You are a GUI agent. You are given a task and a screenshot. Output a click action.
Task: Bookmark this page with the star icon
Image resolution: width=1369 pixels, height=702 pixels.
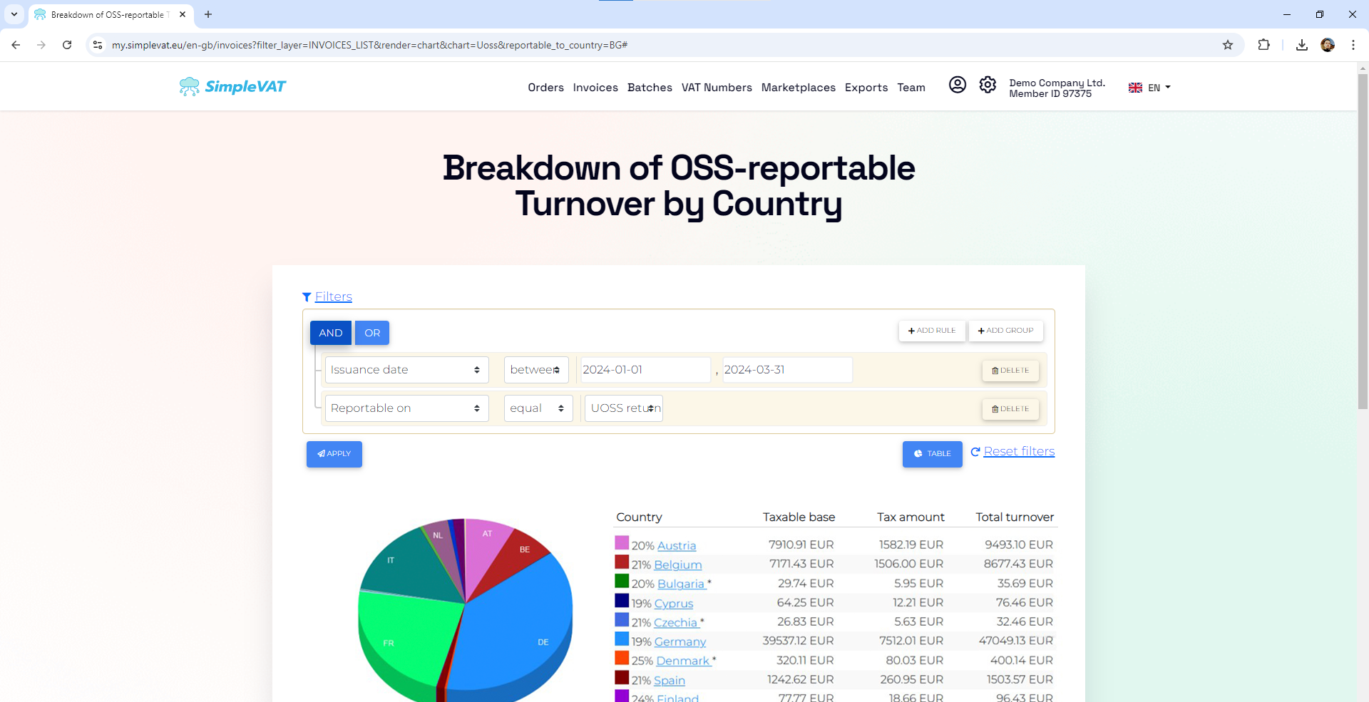tap(1228, 45)
